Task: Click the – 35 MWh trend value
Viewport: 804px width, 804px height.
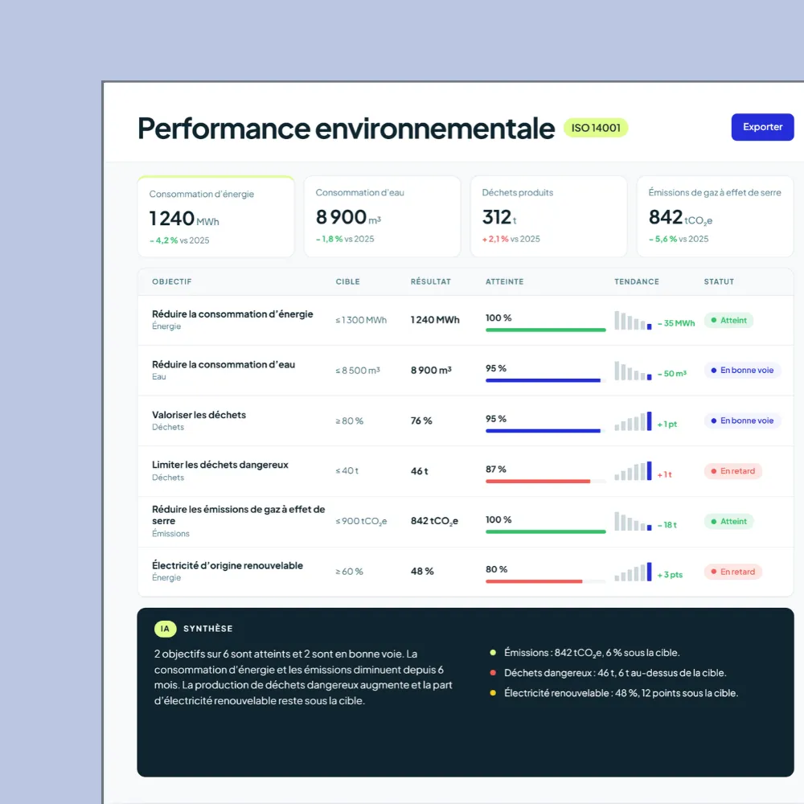Action: [x=676, y=323]
